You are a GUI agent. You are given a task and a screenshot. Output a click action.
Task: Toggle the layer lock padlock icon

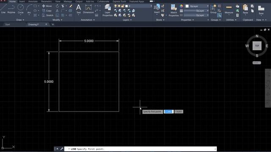pos(123,6)
